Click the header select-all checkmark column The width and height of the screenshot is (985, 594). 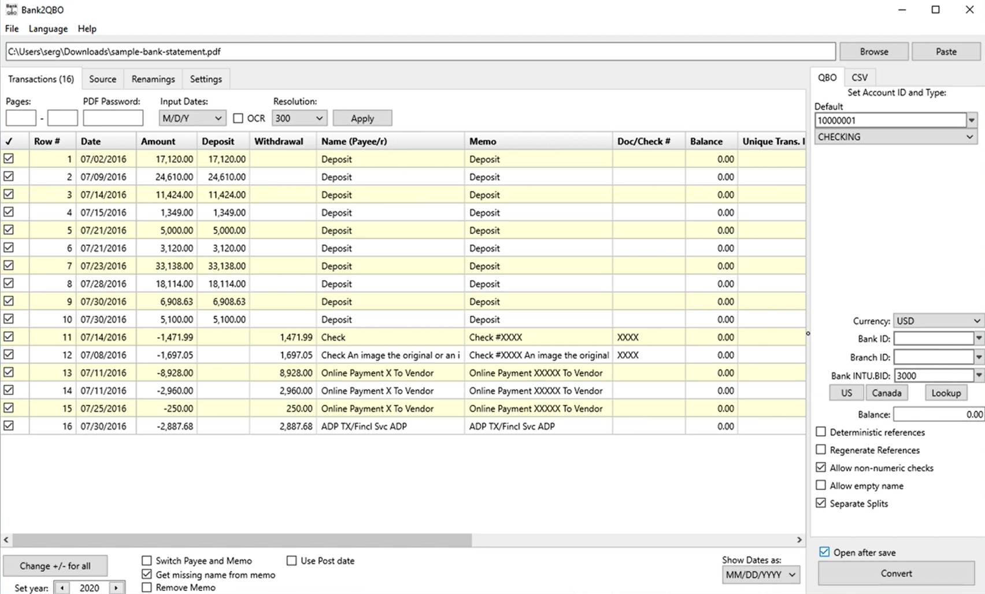9,141
